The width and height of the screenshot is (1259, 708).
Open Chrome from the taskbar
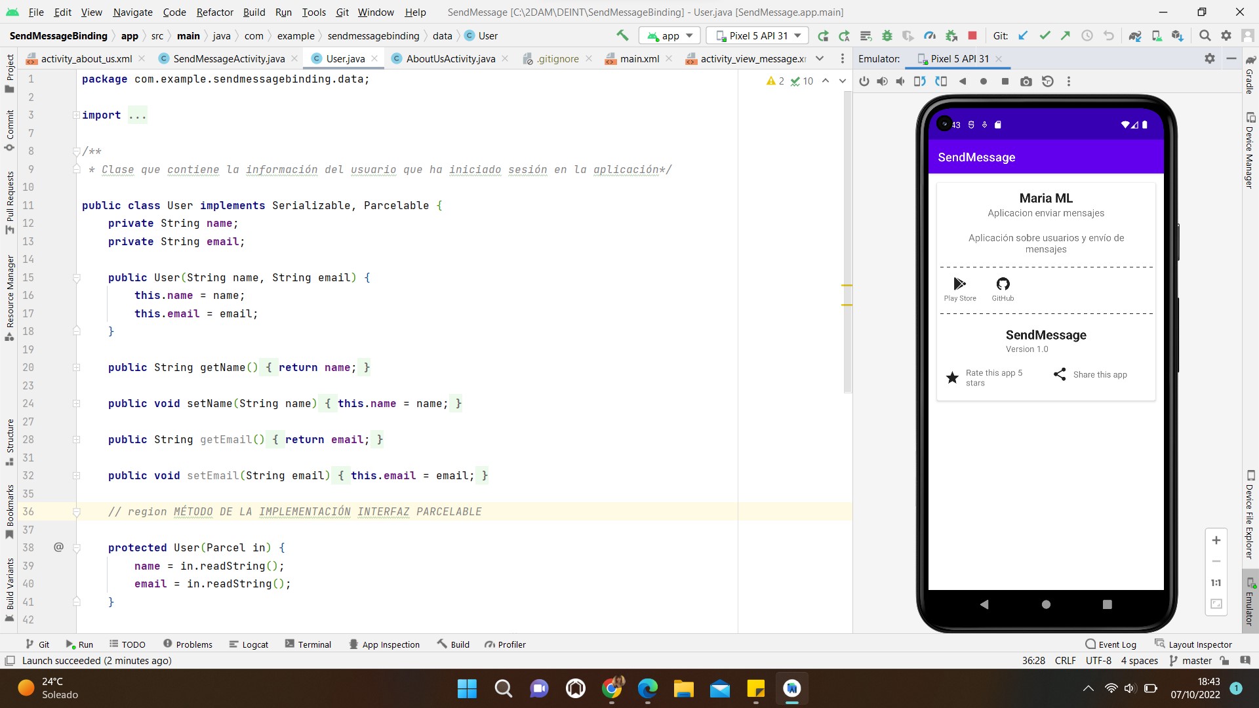pos(612,689)
